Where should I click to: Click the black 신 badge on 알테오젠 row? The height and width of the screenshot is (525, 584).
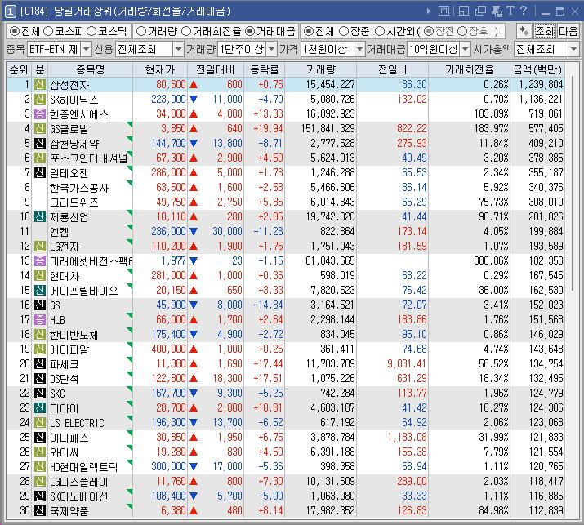pyautogui.click(x=40, y=173)
